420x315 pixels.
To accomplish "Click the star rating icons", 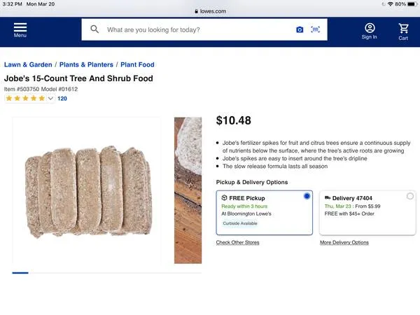I will (x=25, y=99).
